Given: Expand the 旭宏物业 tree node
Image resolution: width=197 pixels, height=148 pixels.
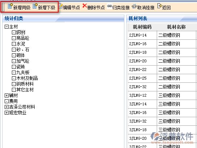Looking at the screenshot, I should click(6, 113).
